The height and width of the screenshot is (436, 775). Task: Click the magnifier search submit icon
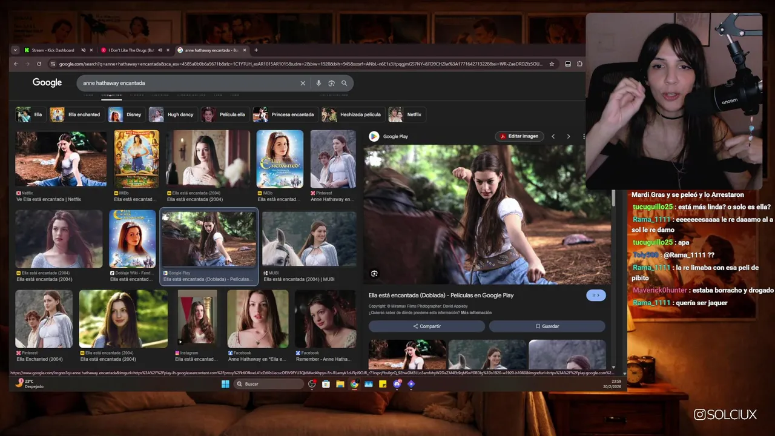(344, 83)
